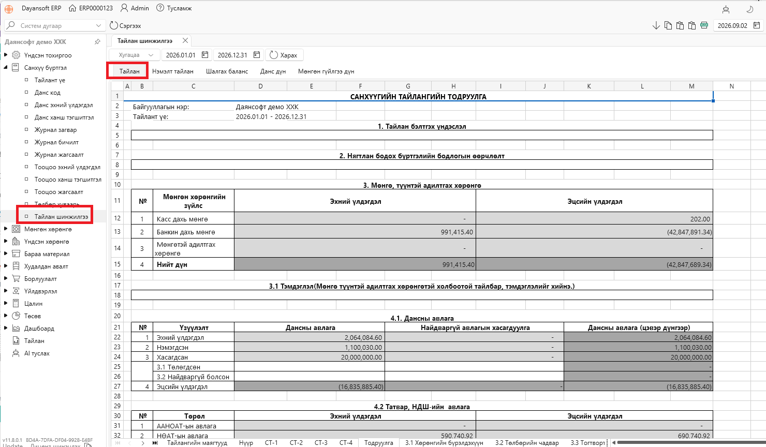Open Данс код in the sidebar

(48, 93)
